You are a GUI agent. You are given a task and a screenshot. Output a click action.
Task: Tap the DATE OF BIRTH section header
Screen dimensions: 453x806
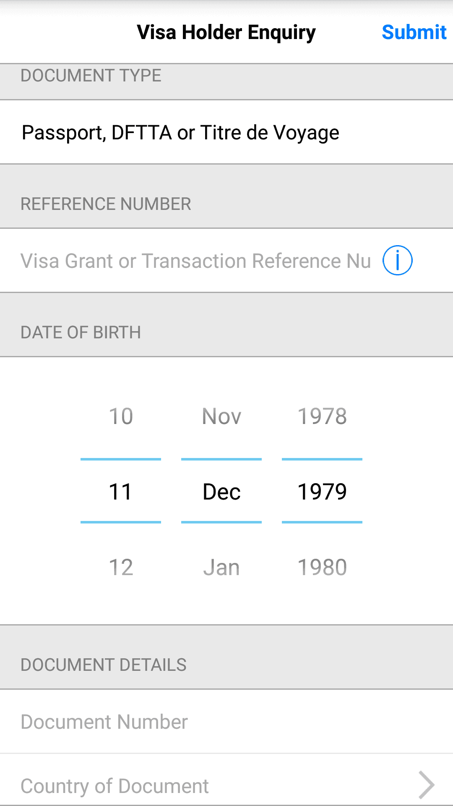tap(81, 332)
